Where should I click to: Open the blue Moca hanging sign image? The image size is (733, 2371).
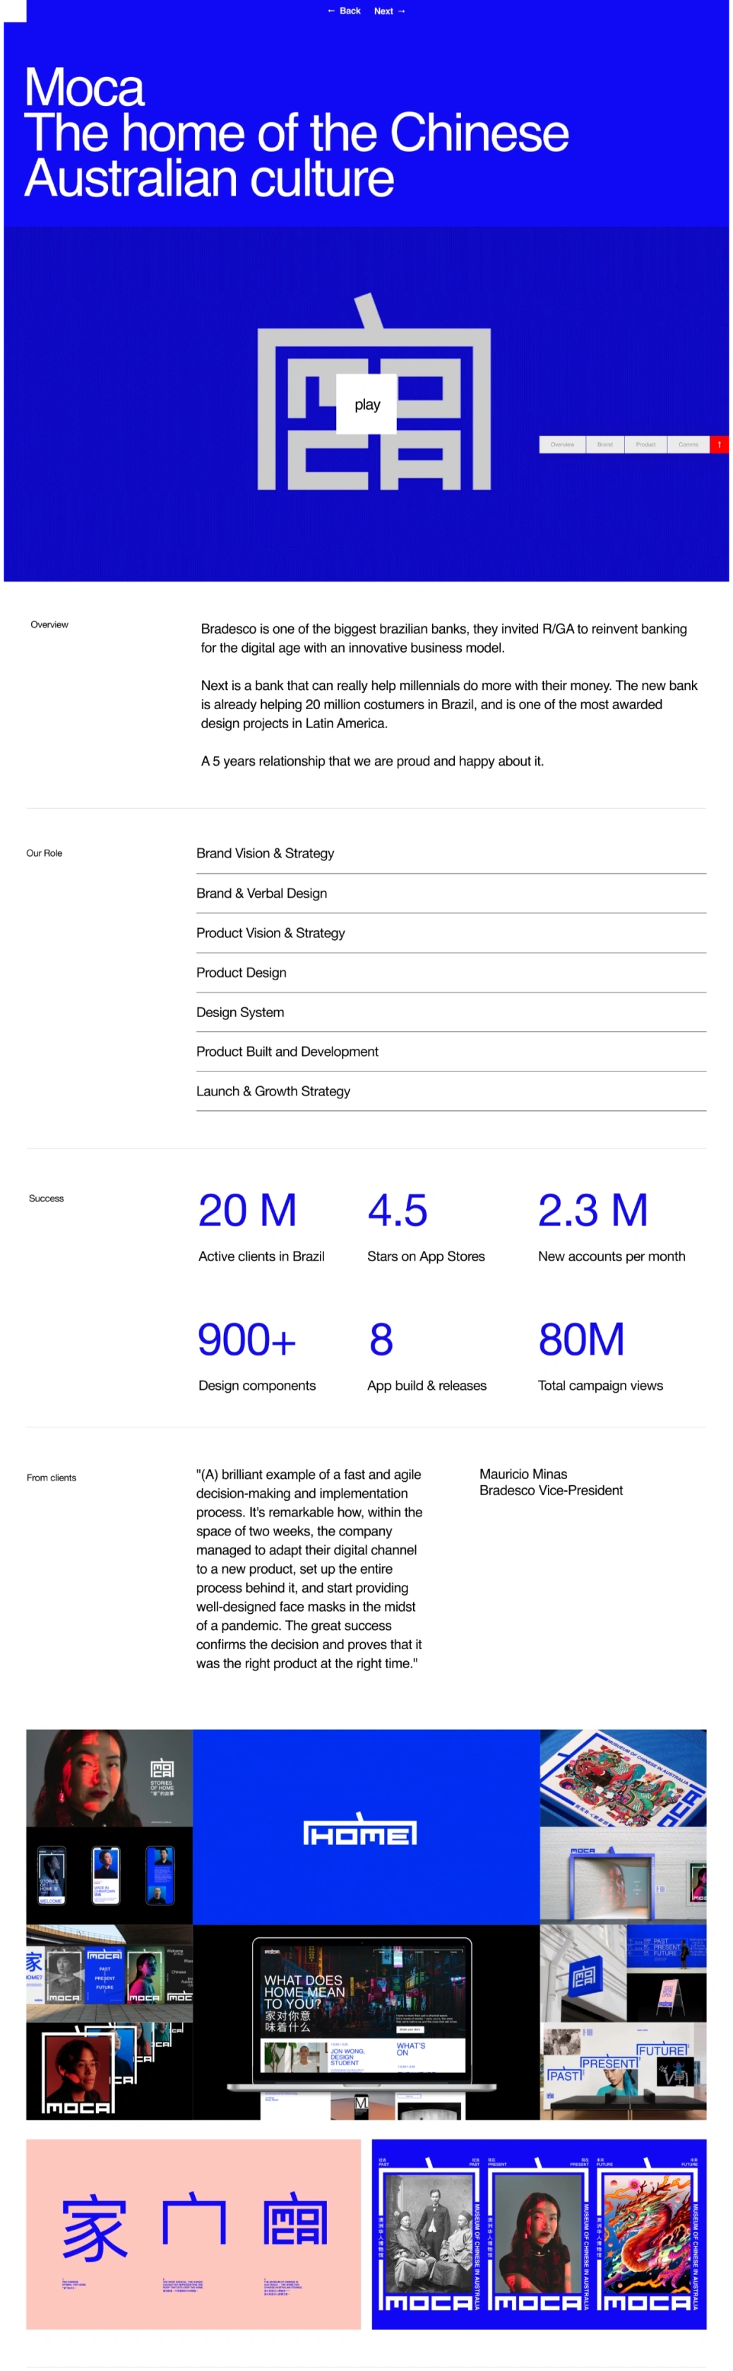[583, 1973]
